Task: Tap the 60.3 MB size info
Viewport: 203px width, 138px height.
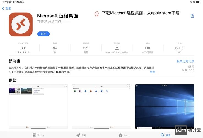Action: click(x=179, y=48)
